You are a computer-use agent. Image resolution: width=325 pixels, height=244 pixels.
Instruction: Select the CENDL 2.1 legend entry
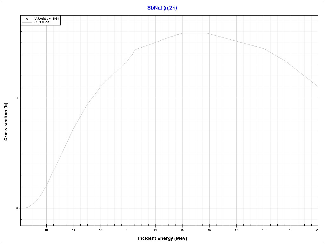[x=42, y=22]
